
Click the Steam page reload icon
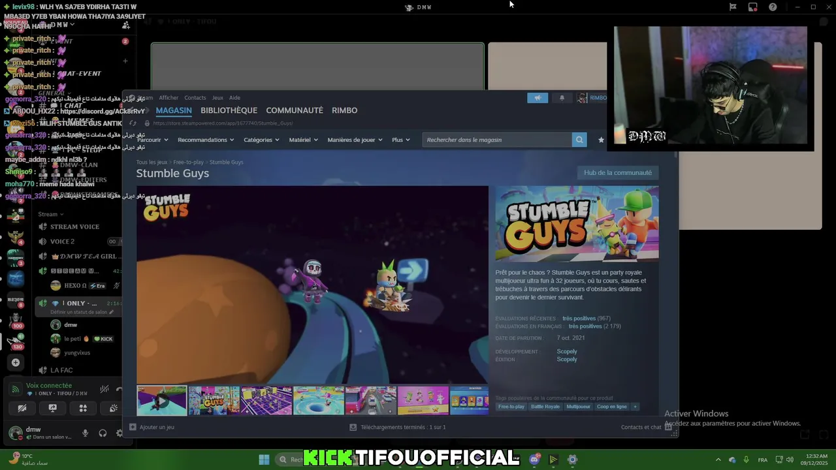(133, 123)
